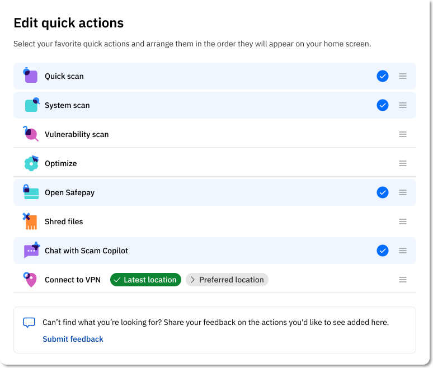Select the Vulnerability scan label

77,134
